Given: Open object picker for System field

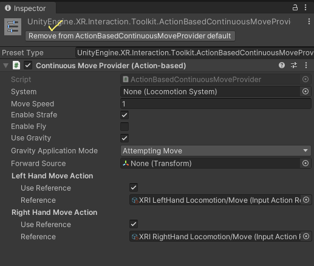Looking at the screenshot, I should coord(305,91).
